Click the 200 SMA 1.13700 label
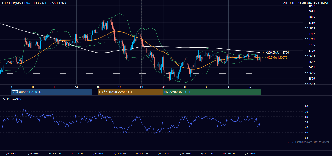332x156 pixels. tap(276, 53)
